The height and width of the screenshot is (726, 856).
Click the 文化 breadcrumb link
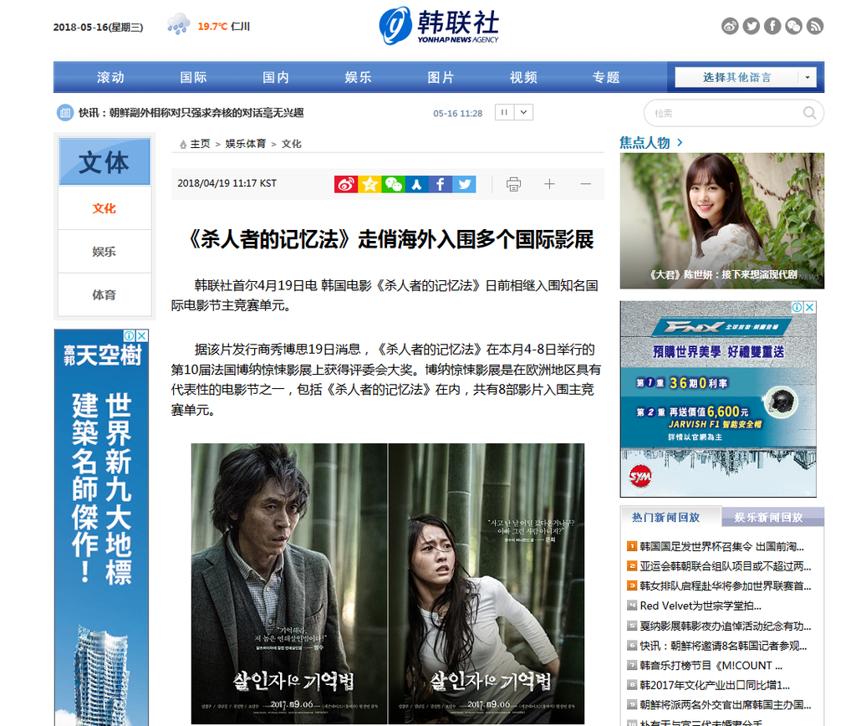[292, 144]
